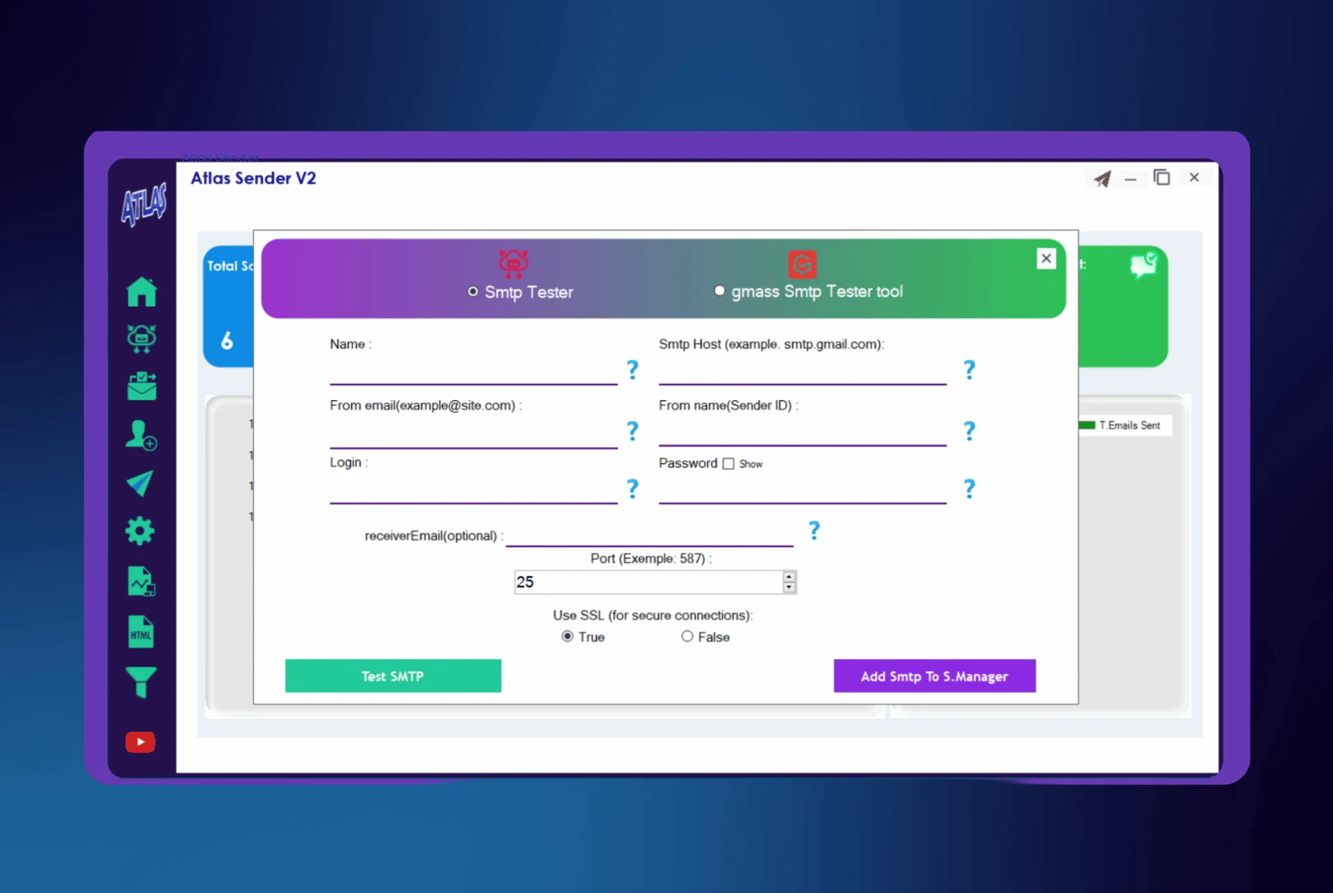Open settings gear in sidebar
Image resolution: width=1333 pixels, height=893 pixels.
140,531
